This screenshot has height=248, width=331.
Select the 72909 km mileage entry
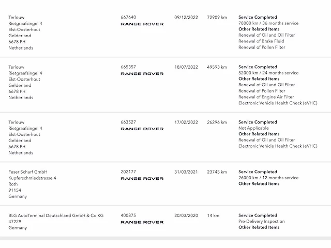[217, 17]
